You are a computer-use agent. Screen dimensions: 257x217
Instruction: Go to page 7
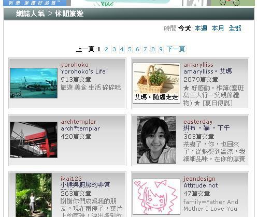145,49
